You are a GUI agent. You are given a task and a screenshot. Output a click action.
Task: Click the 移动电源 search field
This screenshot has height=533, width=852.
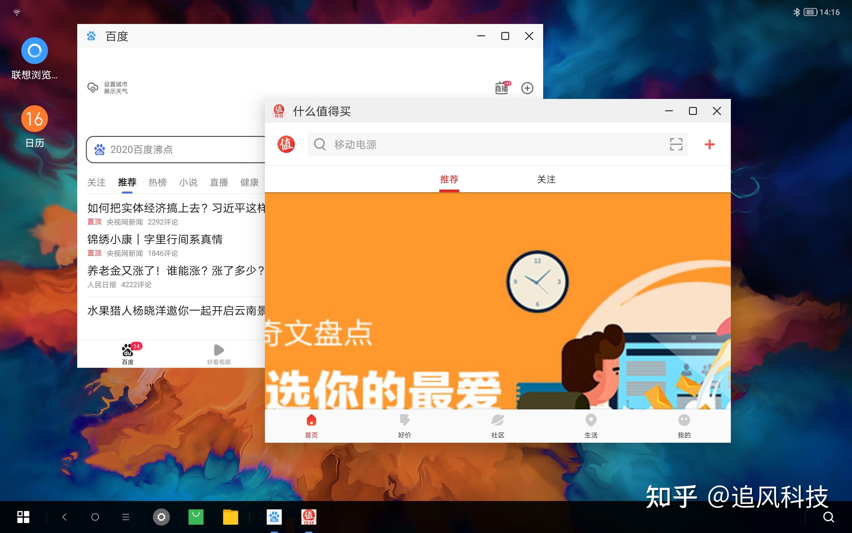(x=498, y=144)
